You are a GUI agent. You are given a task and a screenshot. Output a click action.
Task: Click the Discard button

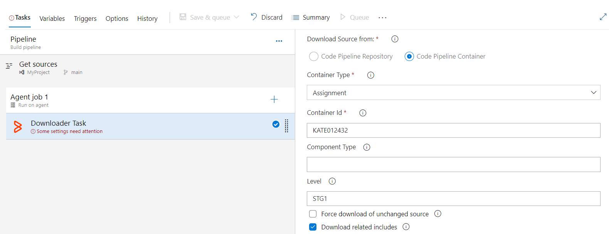[267, 17]
